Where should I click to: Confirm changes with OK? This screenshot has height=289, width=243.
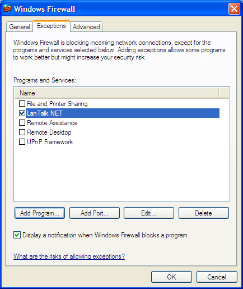tap(171, 277)
